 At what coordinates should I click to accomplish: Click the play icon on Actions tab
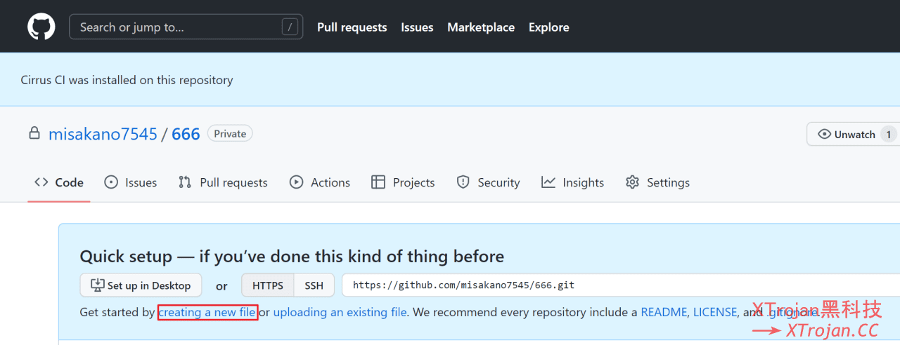296,182
